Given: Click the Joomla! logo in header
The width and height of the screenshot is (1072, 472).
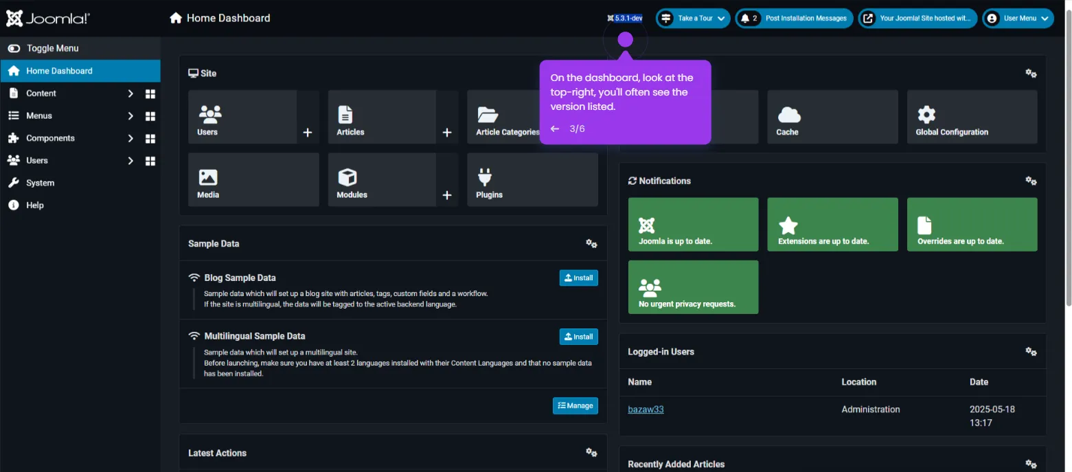Looking at the screenshot, I should click(x=48, y=19).
